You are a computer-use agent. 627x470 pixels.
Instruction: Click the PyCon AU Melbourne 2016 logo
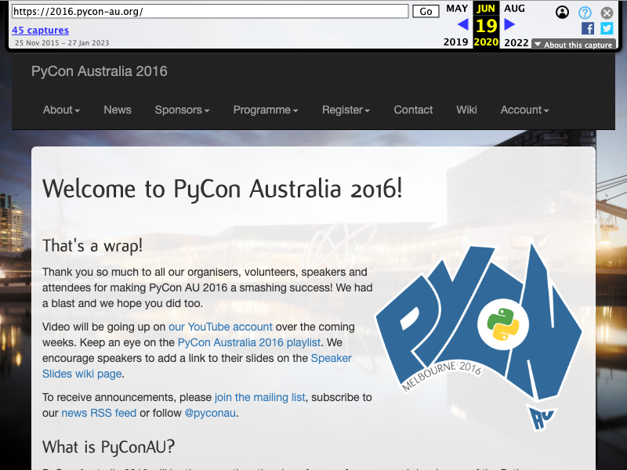(x=478, y=336)
